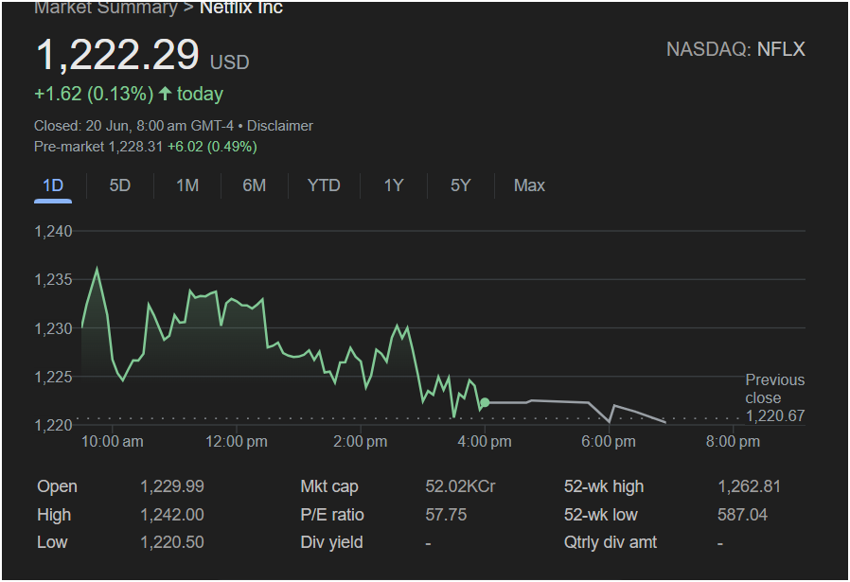The image size is (850, 582).
Task: Open the Disclaimer link
Action: point(280,126)
